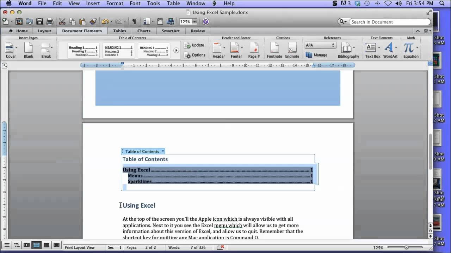This screenshot has width=451, height=253.
Task: Switch to Draft view button
Action: 7,245
